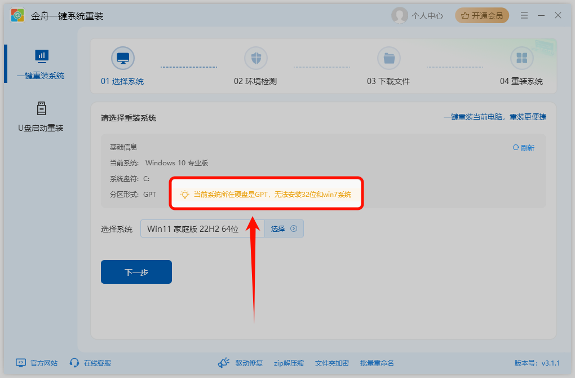The image size is (575, 378).
Task: Click the 分区形式: GPT text
Action: 132,195
